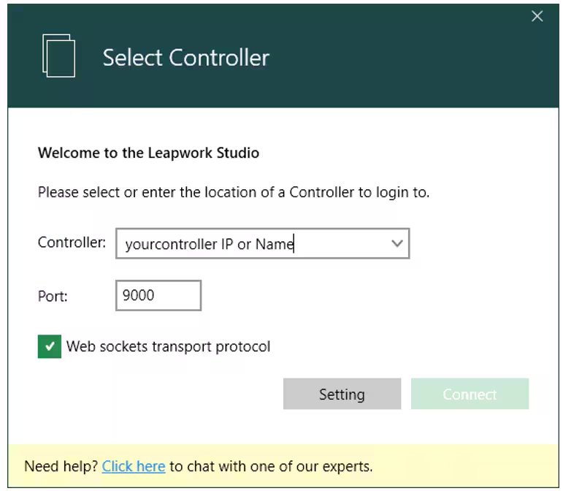Toggle the Web sockets transport protocol checkbox
The width and height of the screenshot is (563, 491).
[x=50, y=347]
